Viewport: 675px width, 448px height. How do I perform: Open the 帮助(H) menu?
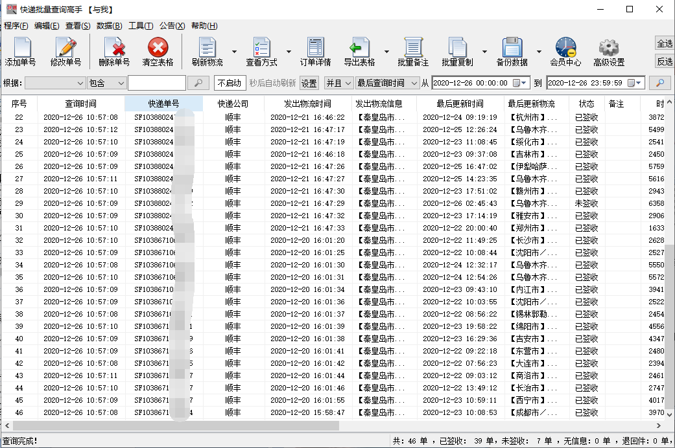click(204, 26)
